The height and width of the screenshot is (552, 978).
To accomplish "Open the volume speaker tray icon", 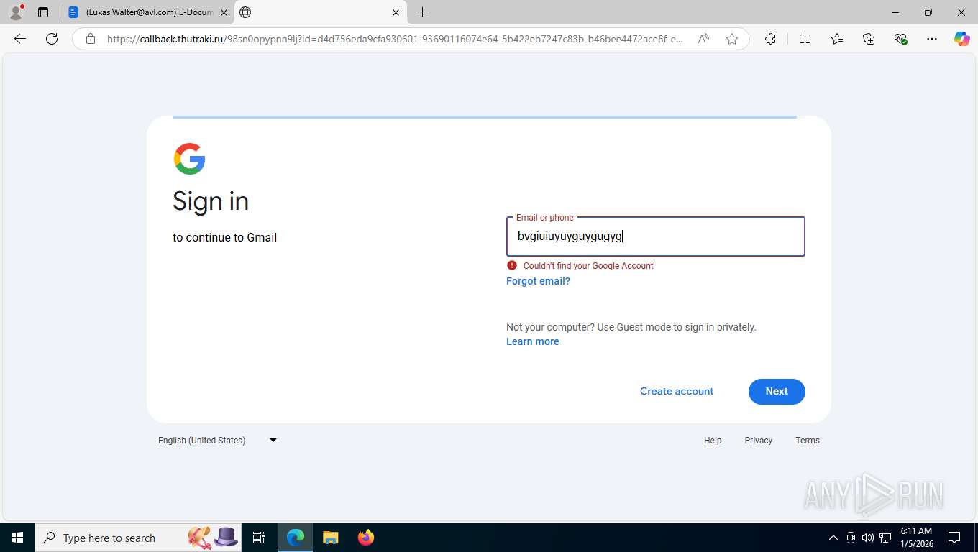I will click(868, 538).
